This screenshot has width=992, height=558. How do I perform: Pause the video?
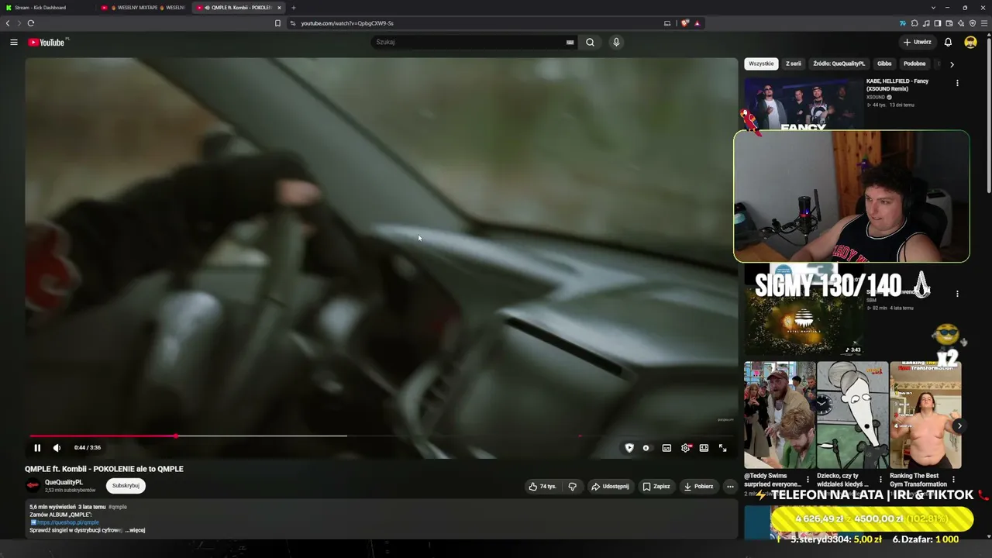(37, 448)
